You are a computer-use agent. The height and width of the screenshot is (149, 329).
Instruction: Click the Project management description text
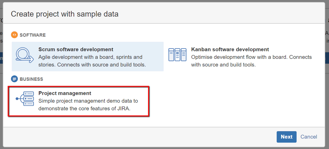point(88,104)
